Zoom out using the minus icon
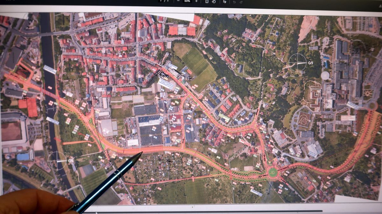 (178, 3)
